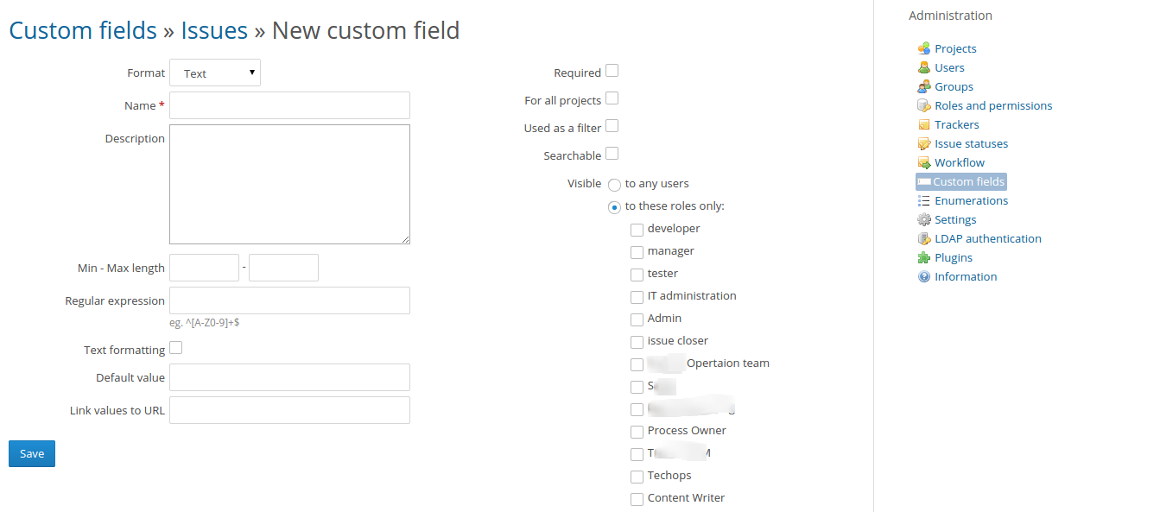Screen dimensions: 1160x512
Task: Follow the Custom fields breadcrumb link
Action: click(x=83, y=31)
